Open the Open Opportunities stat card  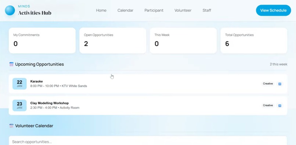coord(113,41)
